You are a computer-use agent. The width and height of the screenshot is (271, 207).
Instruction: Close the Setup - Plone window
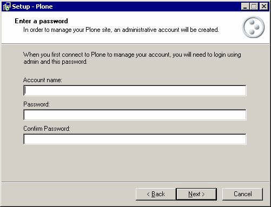click(264, 6)
